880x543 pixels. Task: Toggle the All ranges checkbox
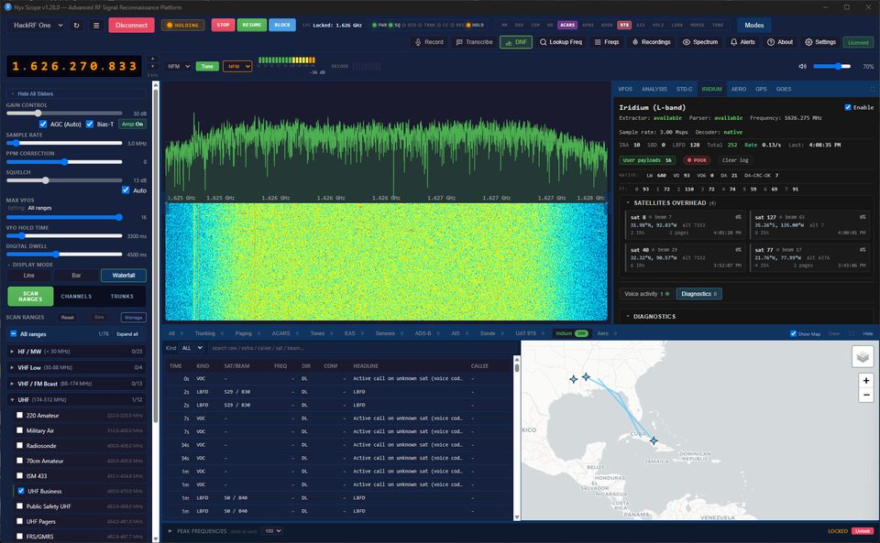point(14,334)
